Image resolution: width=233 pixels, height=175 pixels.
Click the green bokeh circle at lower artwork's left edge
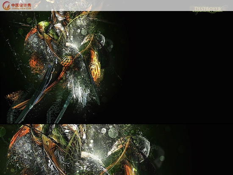pos(3,132)
